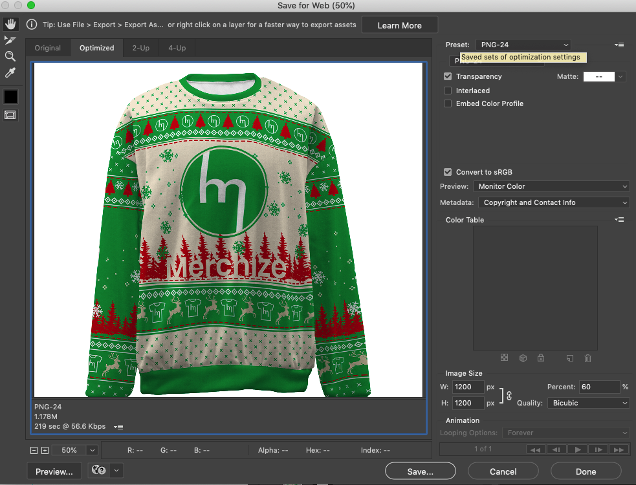This screenshot has width=636, height=485.
Task: Open the black eyedropper color swatch
Action: (x=10, y=96)
